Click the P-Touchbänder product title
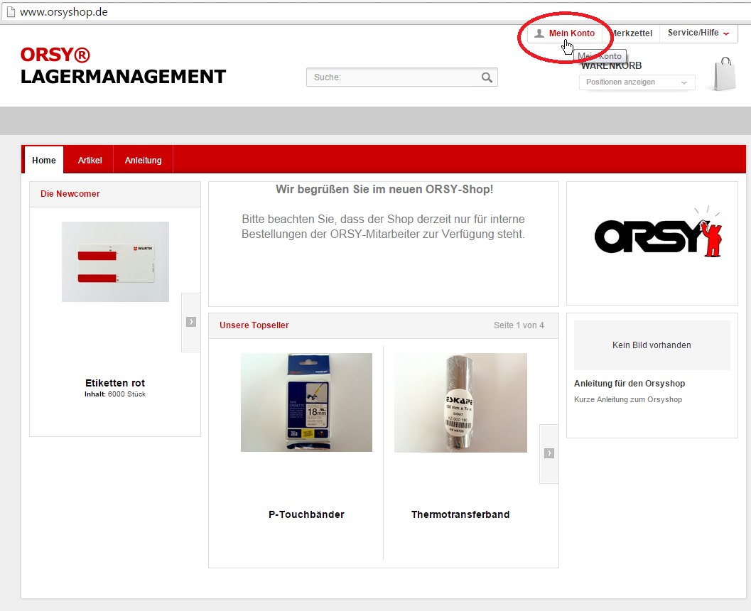This screenshot has width=751, height=611. click(306, 514)
